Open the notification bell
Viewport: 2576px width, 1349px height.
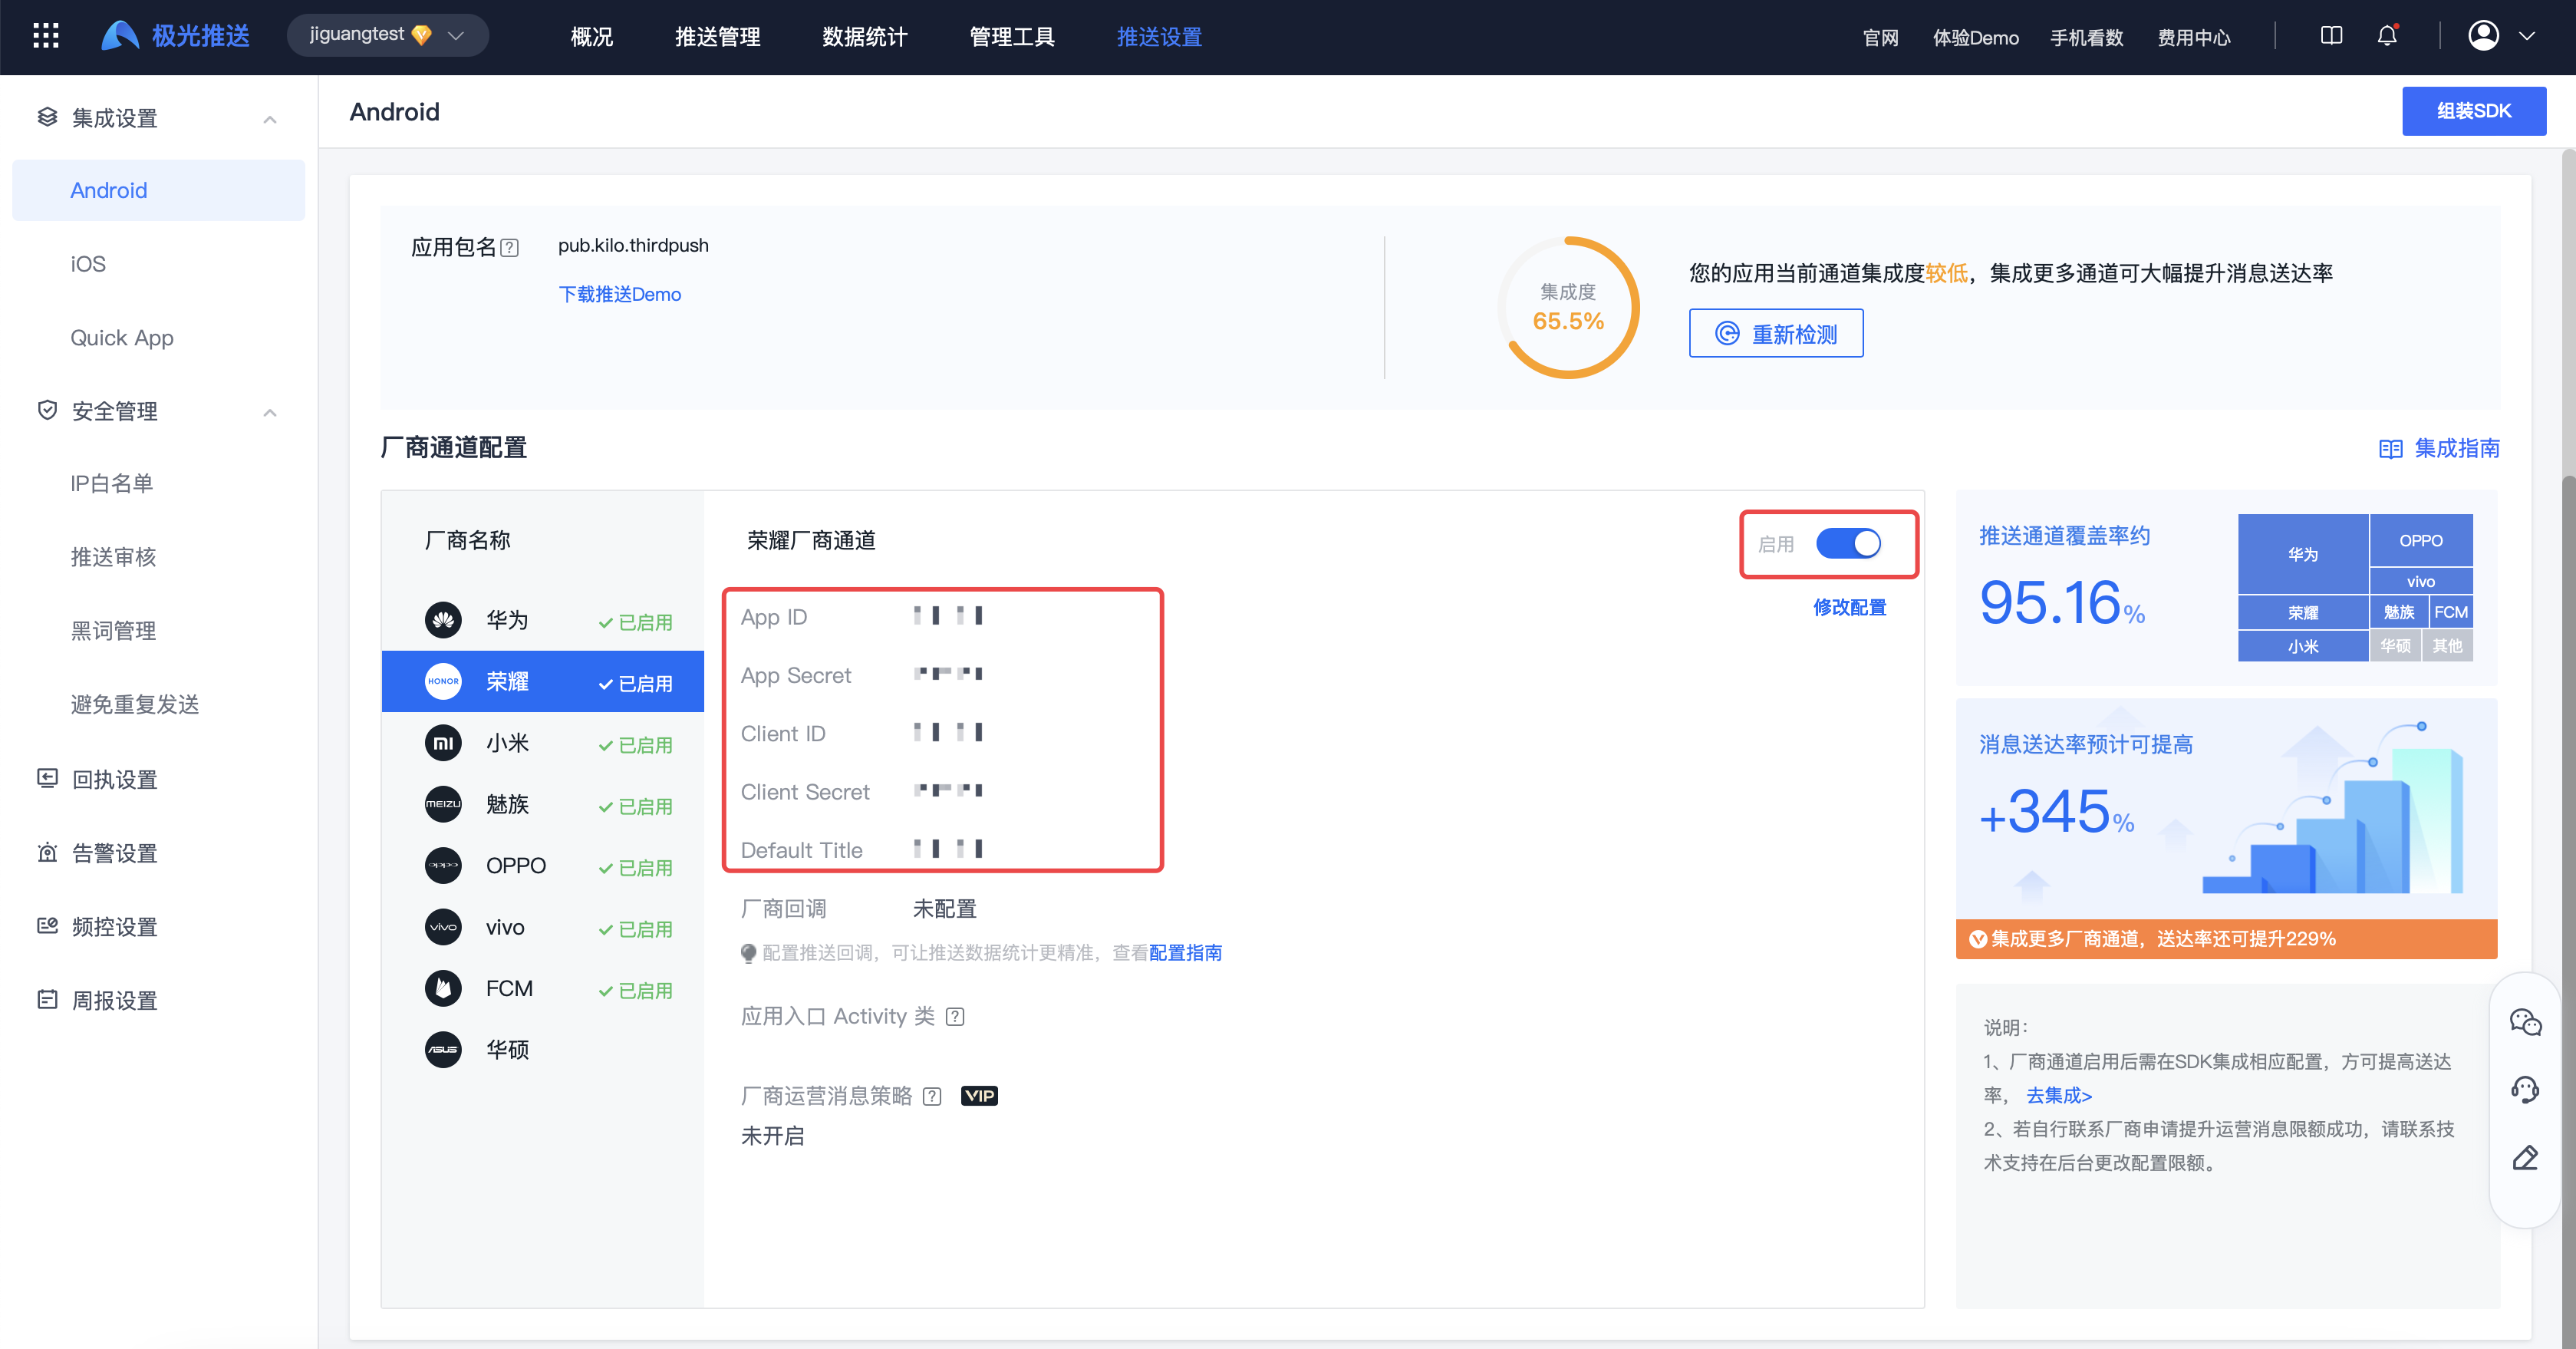click(x=2387, y=36)
